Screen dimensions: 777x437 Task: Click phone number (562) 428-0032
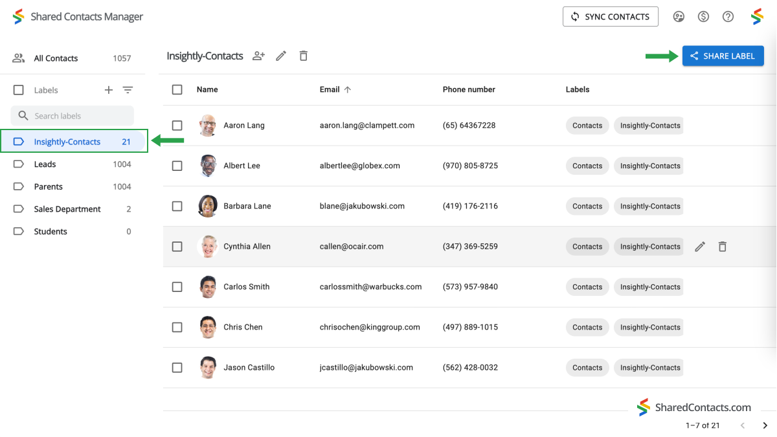[470, 367]
